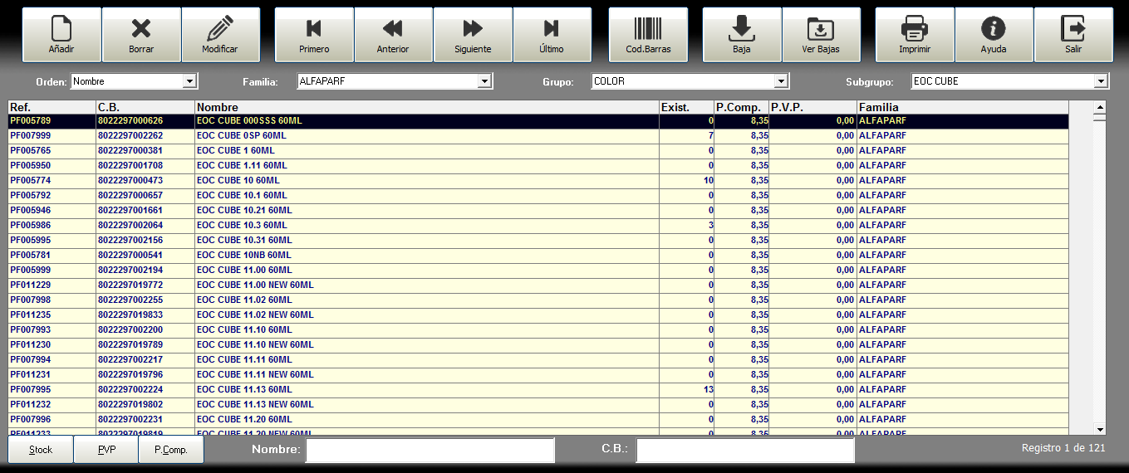This screenshot has height=473, width=1129.
Task: Open Ver Bajas folder button
Action: pos(821,35)
